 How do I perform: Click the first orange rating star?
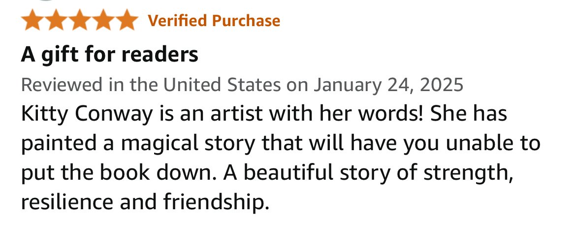coord(32,20)
